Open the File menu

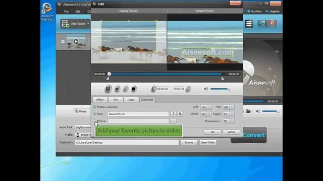[x=66, y=12]
